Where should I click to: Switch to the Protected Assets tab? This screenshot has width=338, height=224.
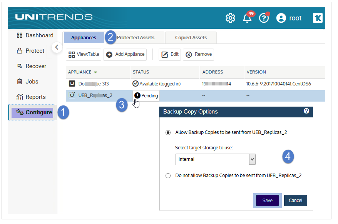coord(136,37)
